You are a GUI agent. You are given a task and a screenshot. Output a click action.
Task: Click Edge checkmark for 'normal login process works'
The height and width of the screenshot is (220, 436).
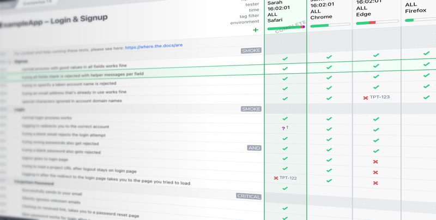[376, 119]
